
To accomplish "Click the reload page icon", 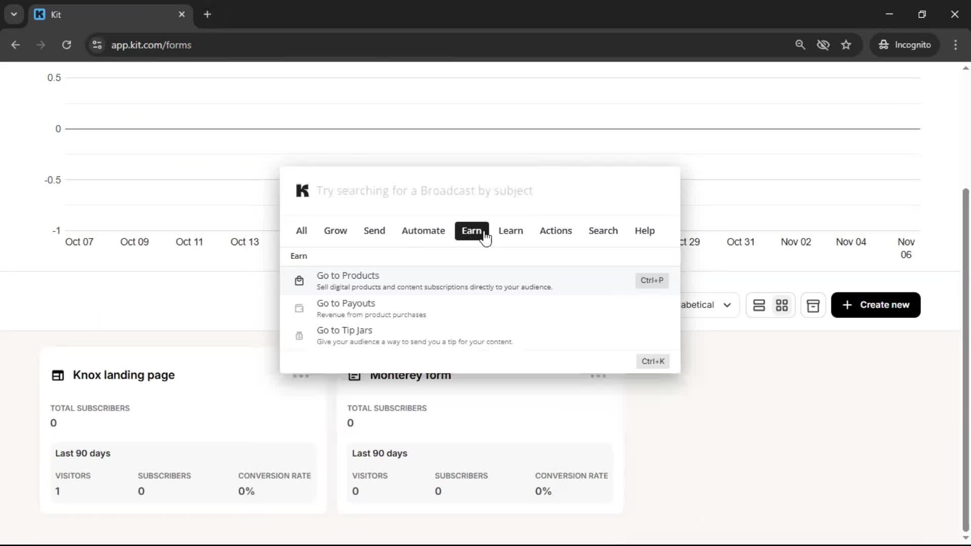I will click(x=66, y=45).
